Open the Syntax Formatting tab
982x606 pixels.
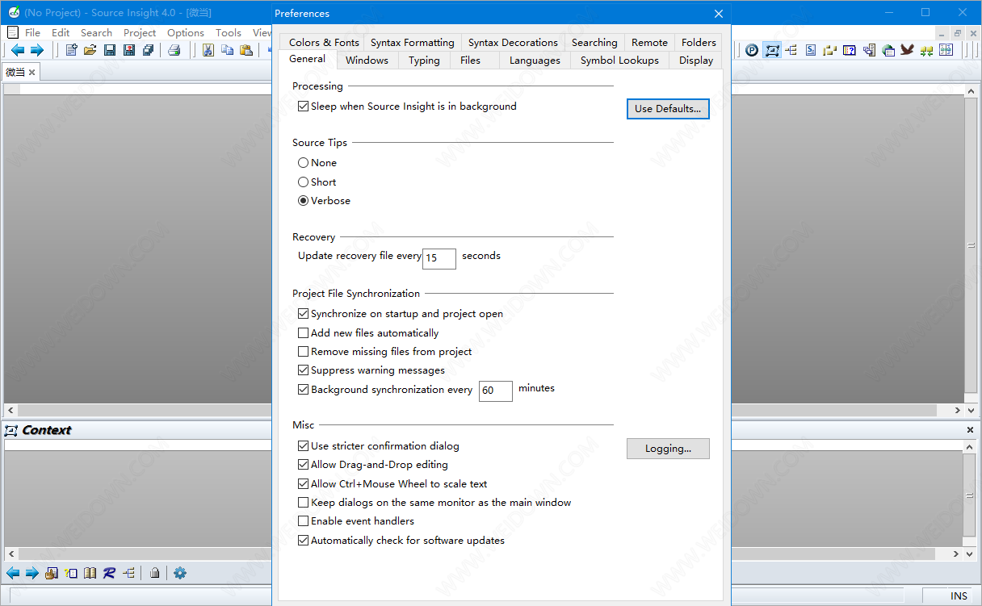(412, 43)
